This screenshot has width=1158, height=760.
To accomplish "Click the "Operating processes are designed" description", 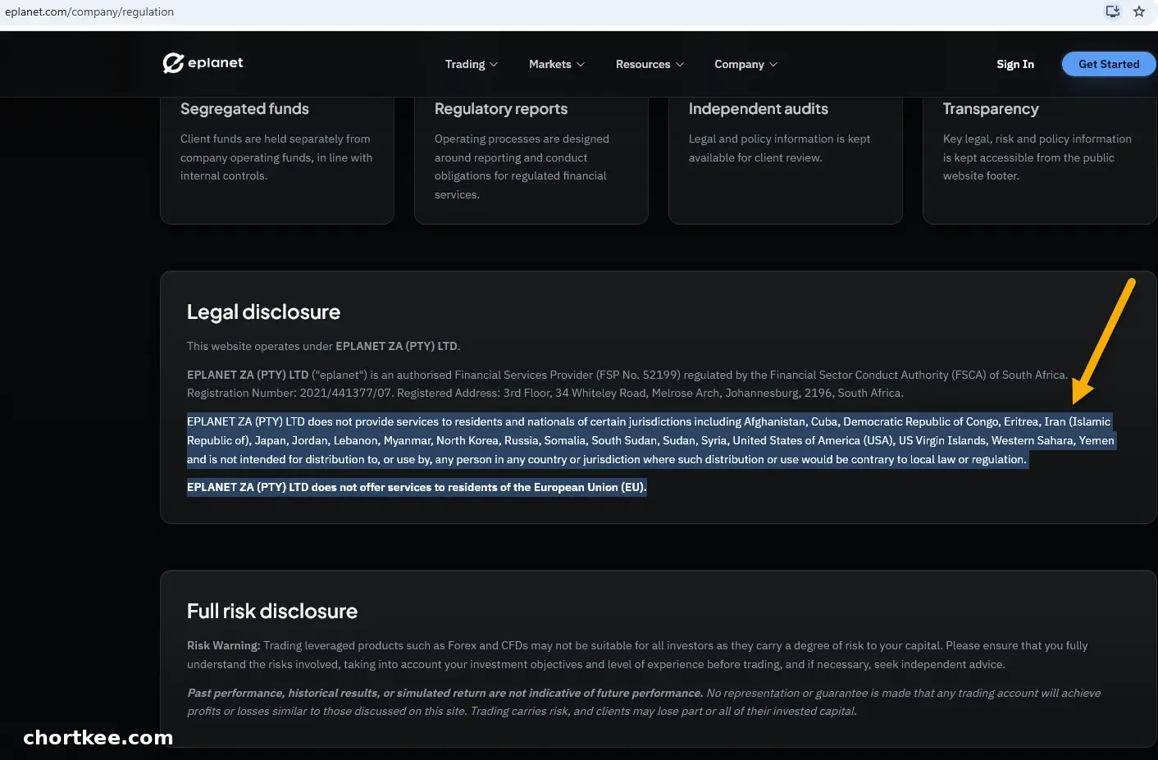I will (522, 166).
